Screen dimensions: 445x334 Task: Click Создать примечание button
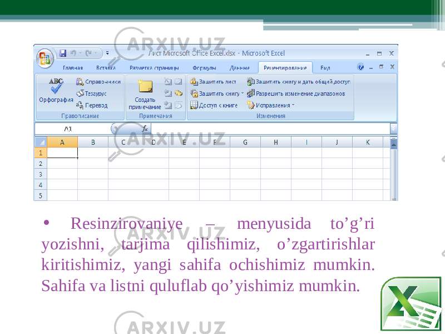point(145,94)
